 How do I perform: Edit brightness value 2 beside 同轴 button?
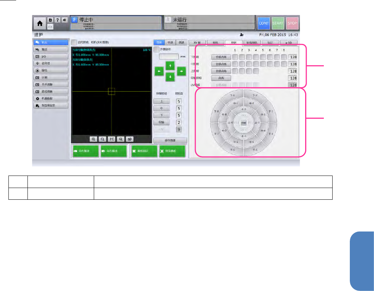(x=179, y=122)
